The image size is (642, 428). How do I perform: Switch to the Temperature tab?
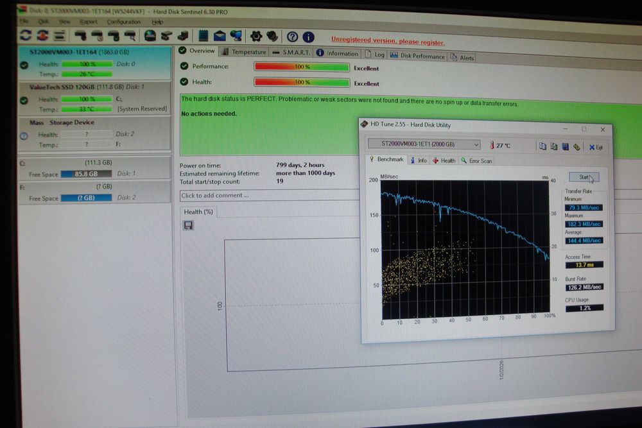(x=245, y=52)
